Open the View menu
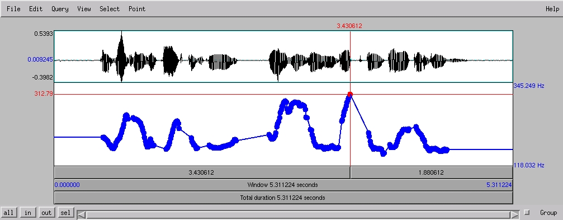The width and height of the screenshot is (563, 220). 84,9
